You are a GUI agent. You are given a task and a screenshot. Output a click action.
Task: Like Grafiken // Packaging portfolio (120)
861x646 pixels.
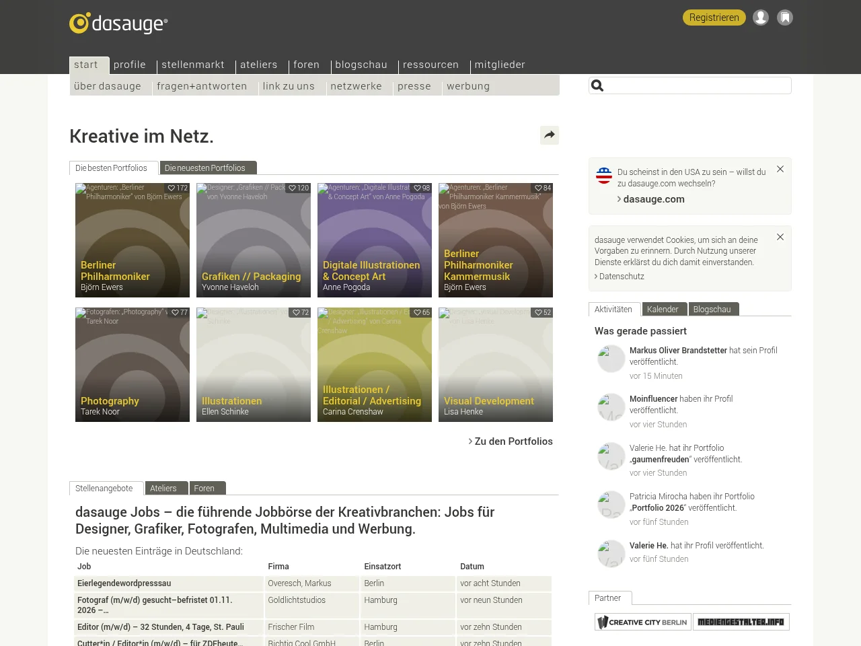[x=299, y=188]
